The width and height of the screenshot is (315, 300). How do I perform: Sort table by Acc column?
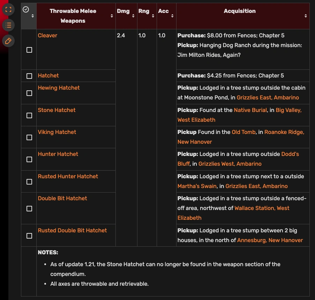(172, 16)
